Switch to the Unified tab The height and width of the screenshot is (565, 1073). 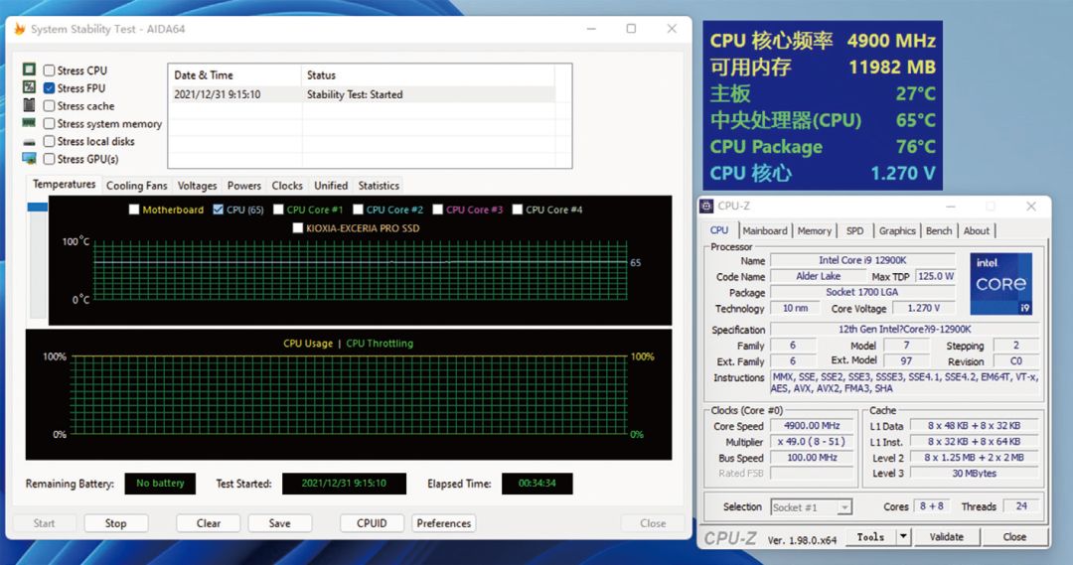tap(331, 186)
